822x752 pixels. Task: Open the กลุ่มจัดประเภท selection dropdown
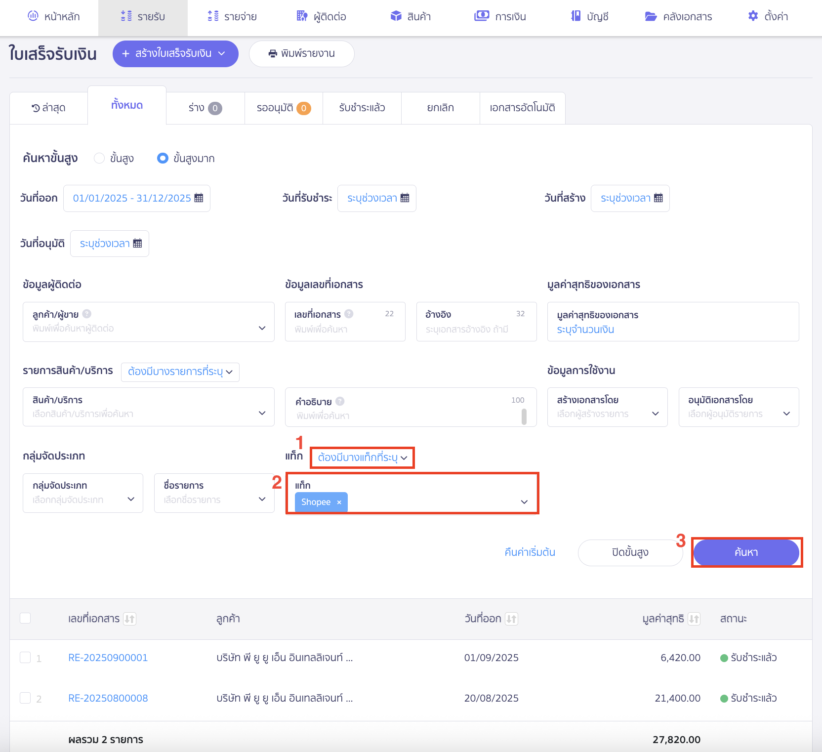[83, 493]
